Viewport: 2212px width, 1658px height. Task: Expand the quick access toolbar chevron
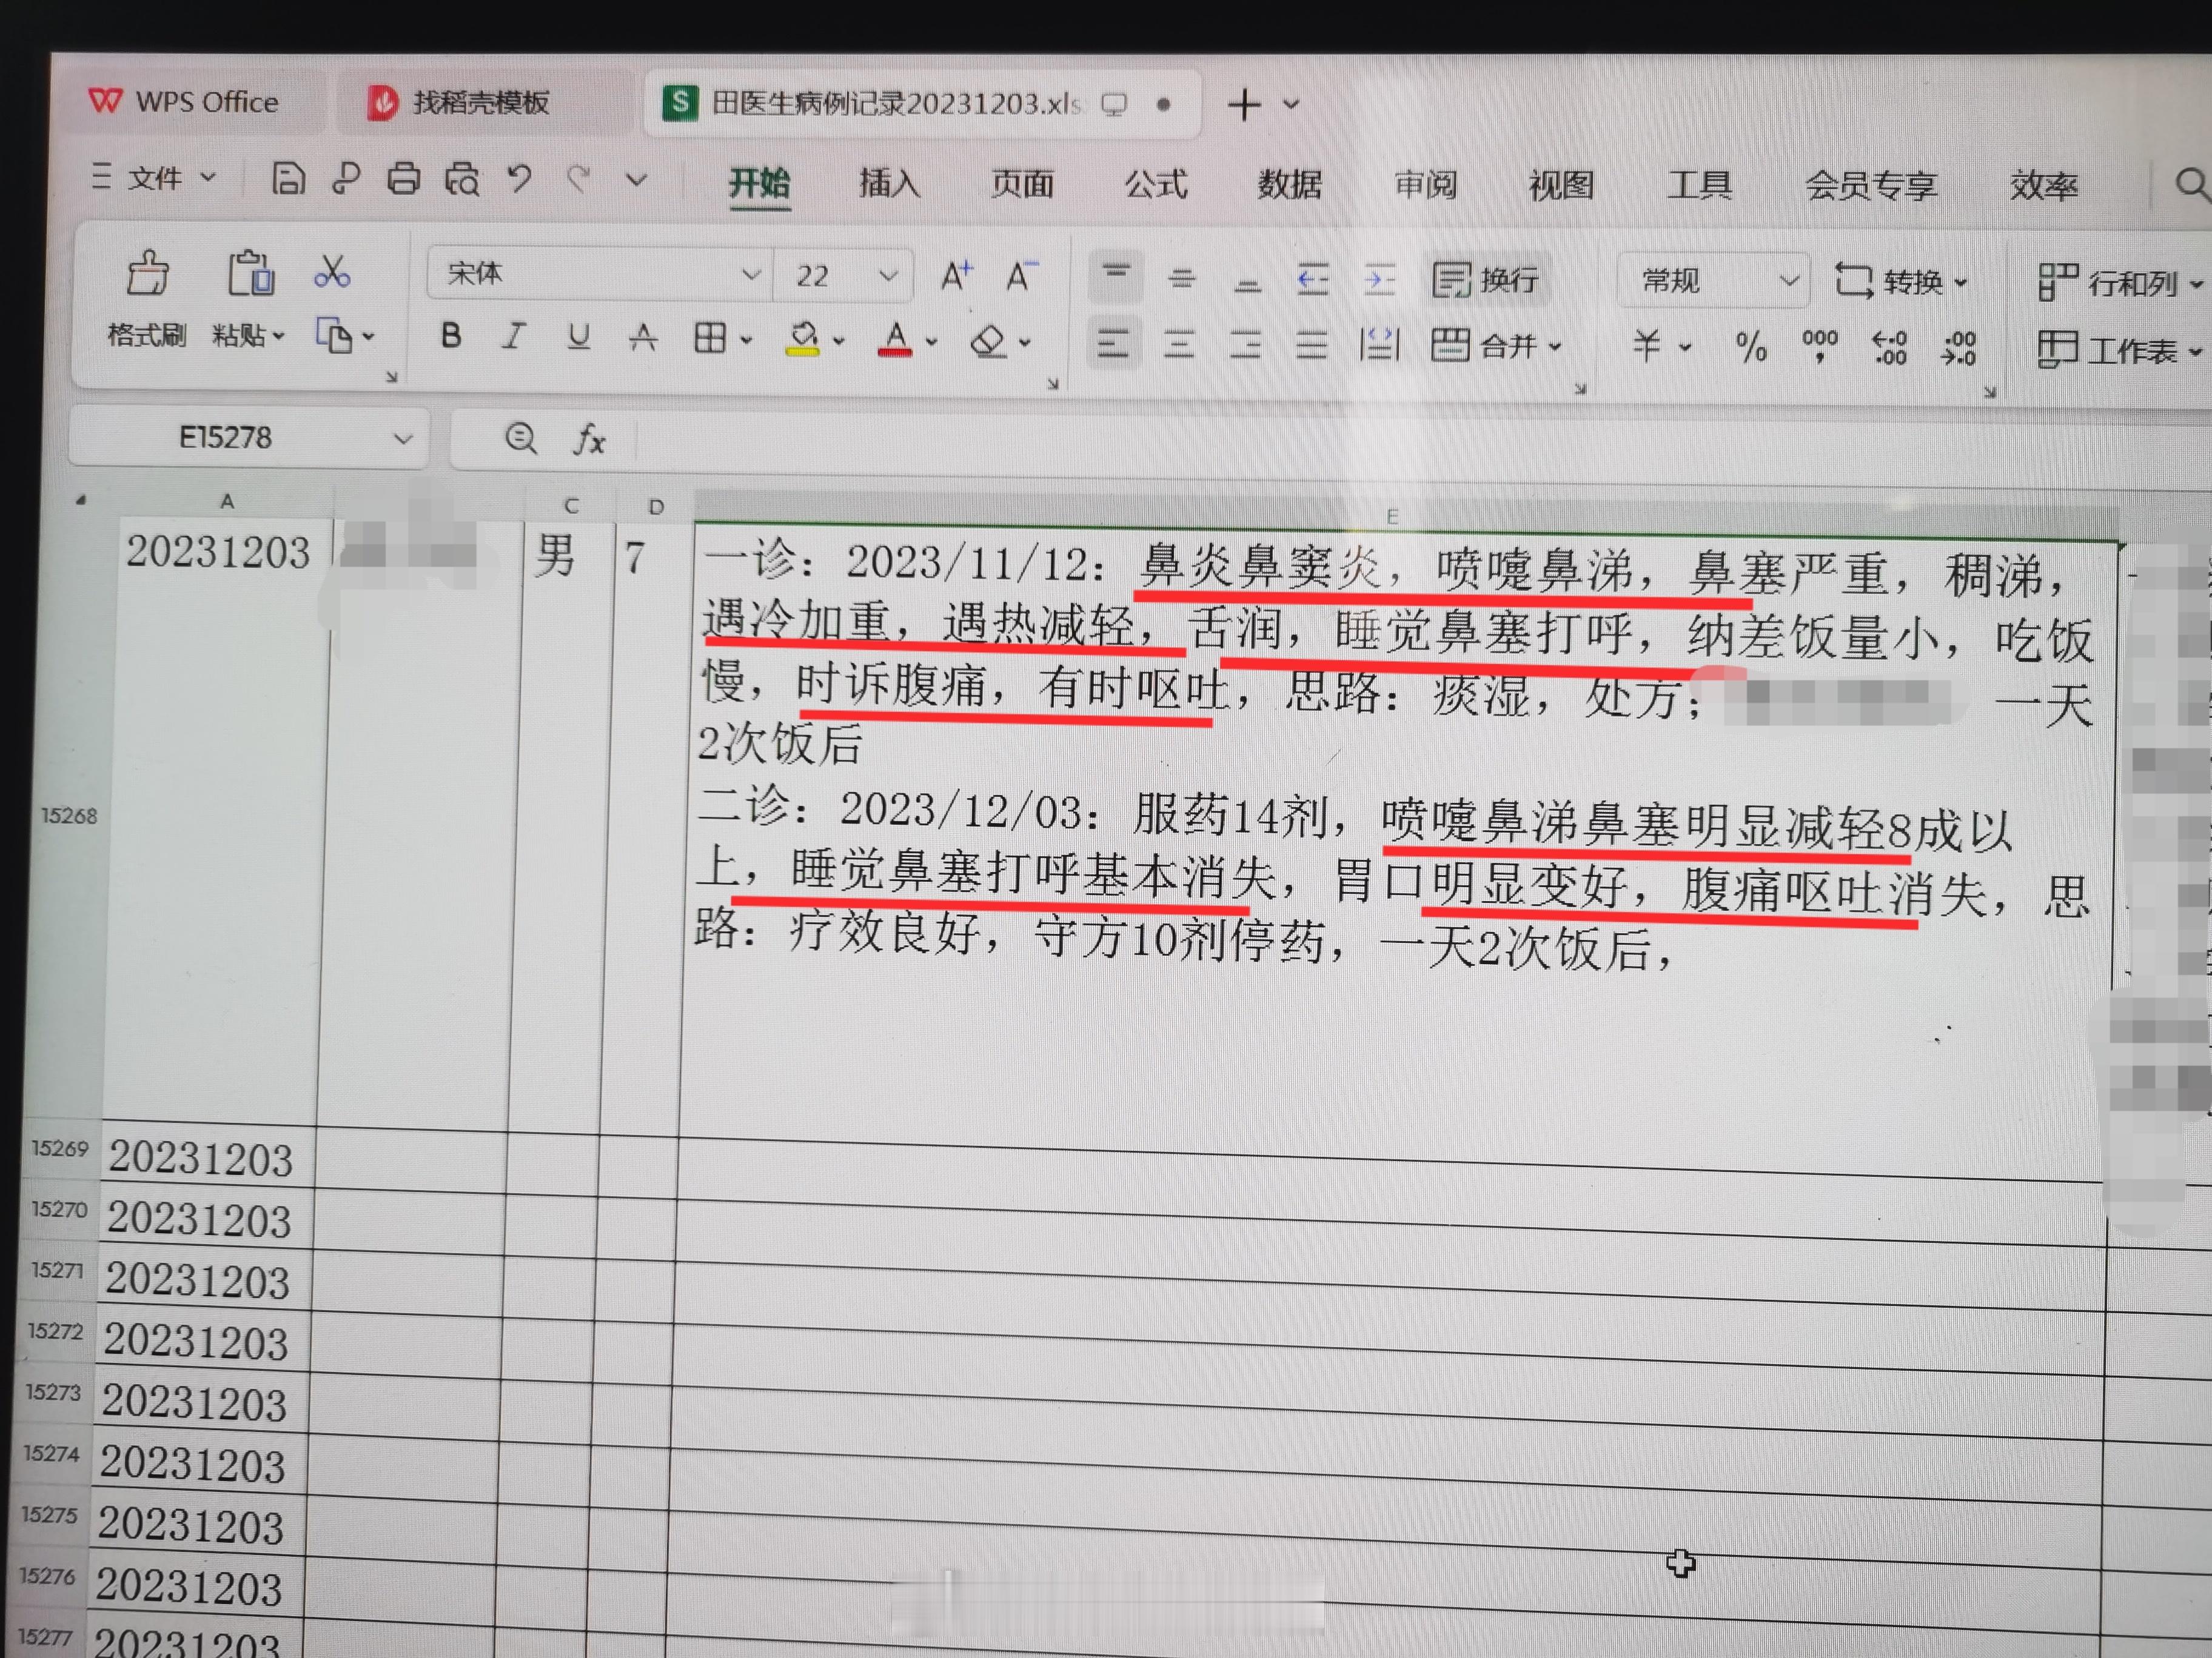tap(637, 181)
